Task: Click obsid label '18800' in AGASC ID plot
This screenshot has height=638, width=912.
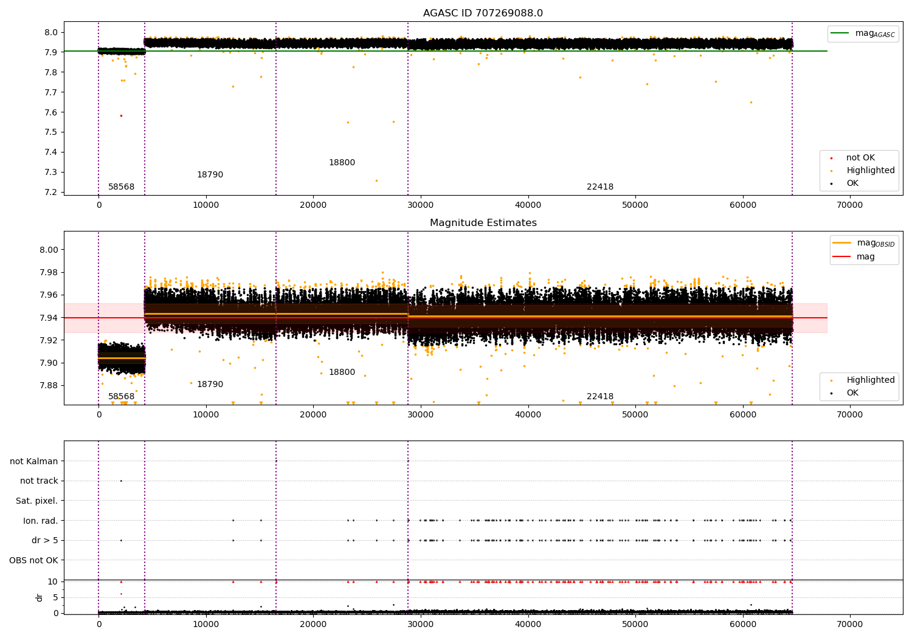Action: [342, 163]
